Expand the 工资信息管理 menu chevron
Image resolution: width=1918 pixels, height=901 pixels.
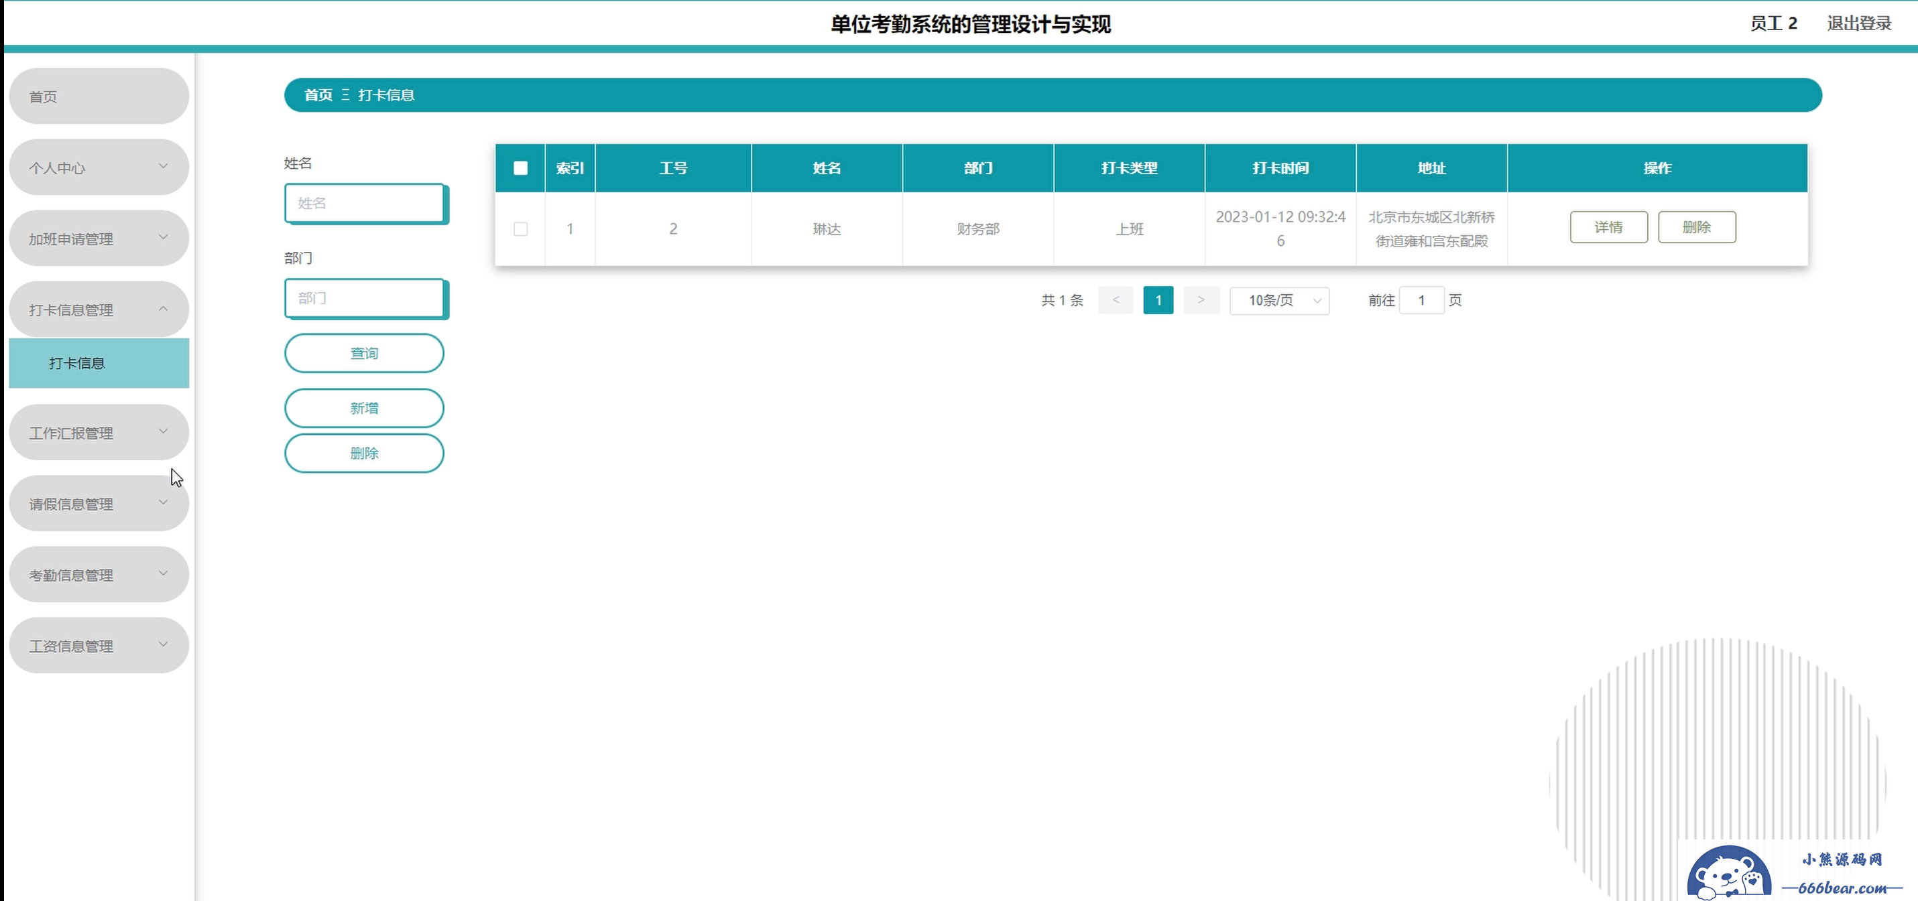pos(163,644)
